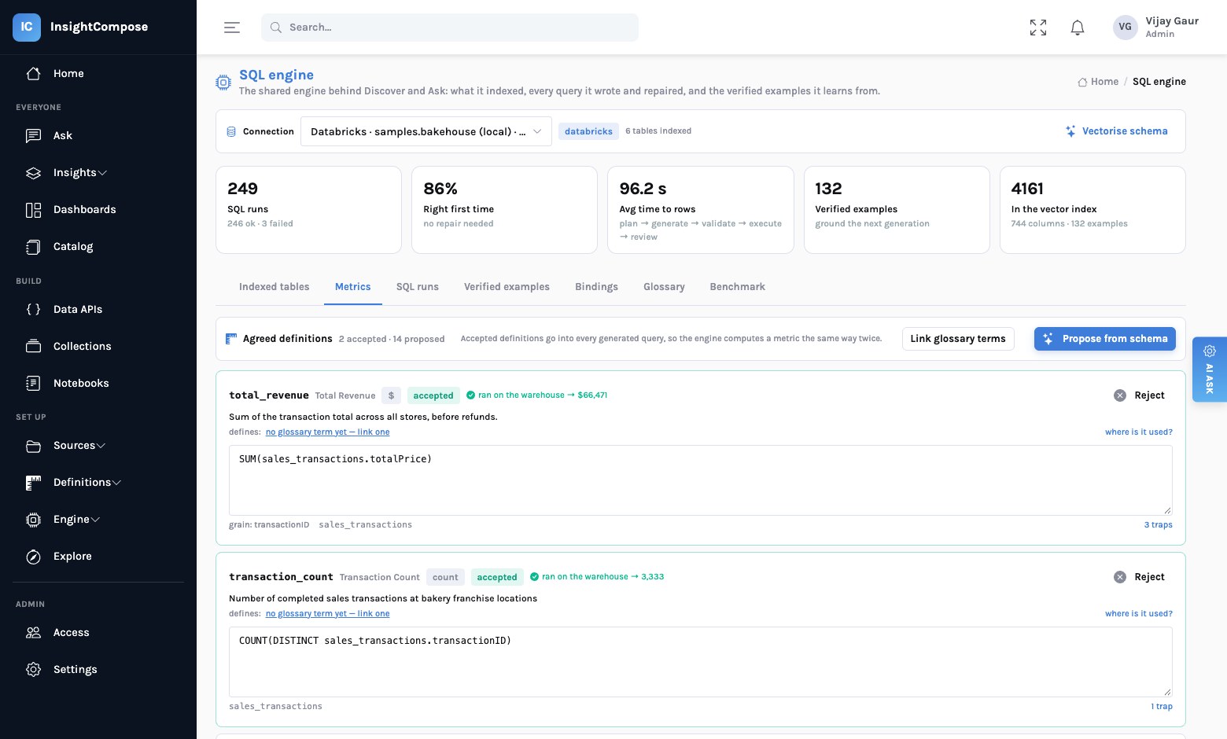Switch to SQL runs tab
The width and height of the screenshot is (1227, 739).
(x=418, y=287)
